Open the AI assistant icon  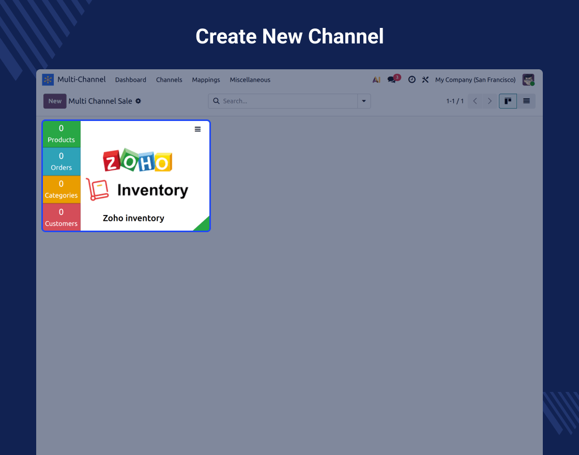(376, 80)
